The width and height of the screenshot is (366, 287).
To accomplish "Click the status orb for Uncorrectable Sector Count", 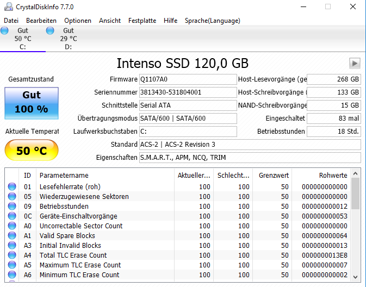I will click(12, 226).
